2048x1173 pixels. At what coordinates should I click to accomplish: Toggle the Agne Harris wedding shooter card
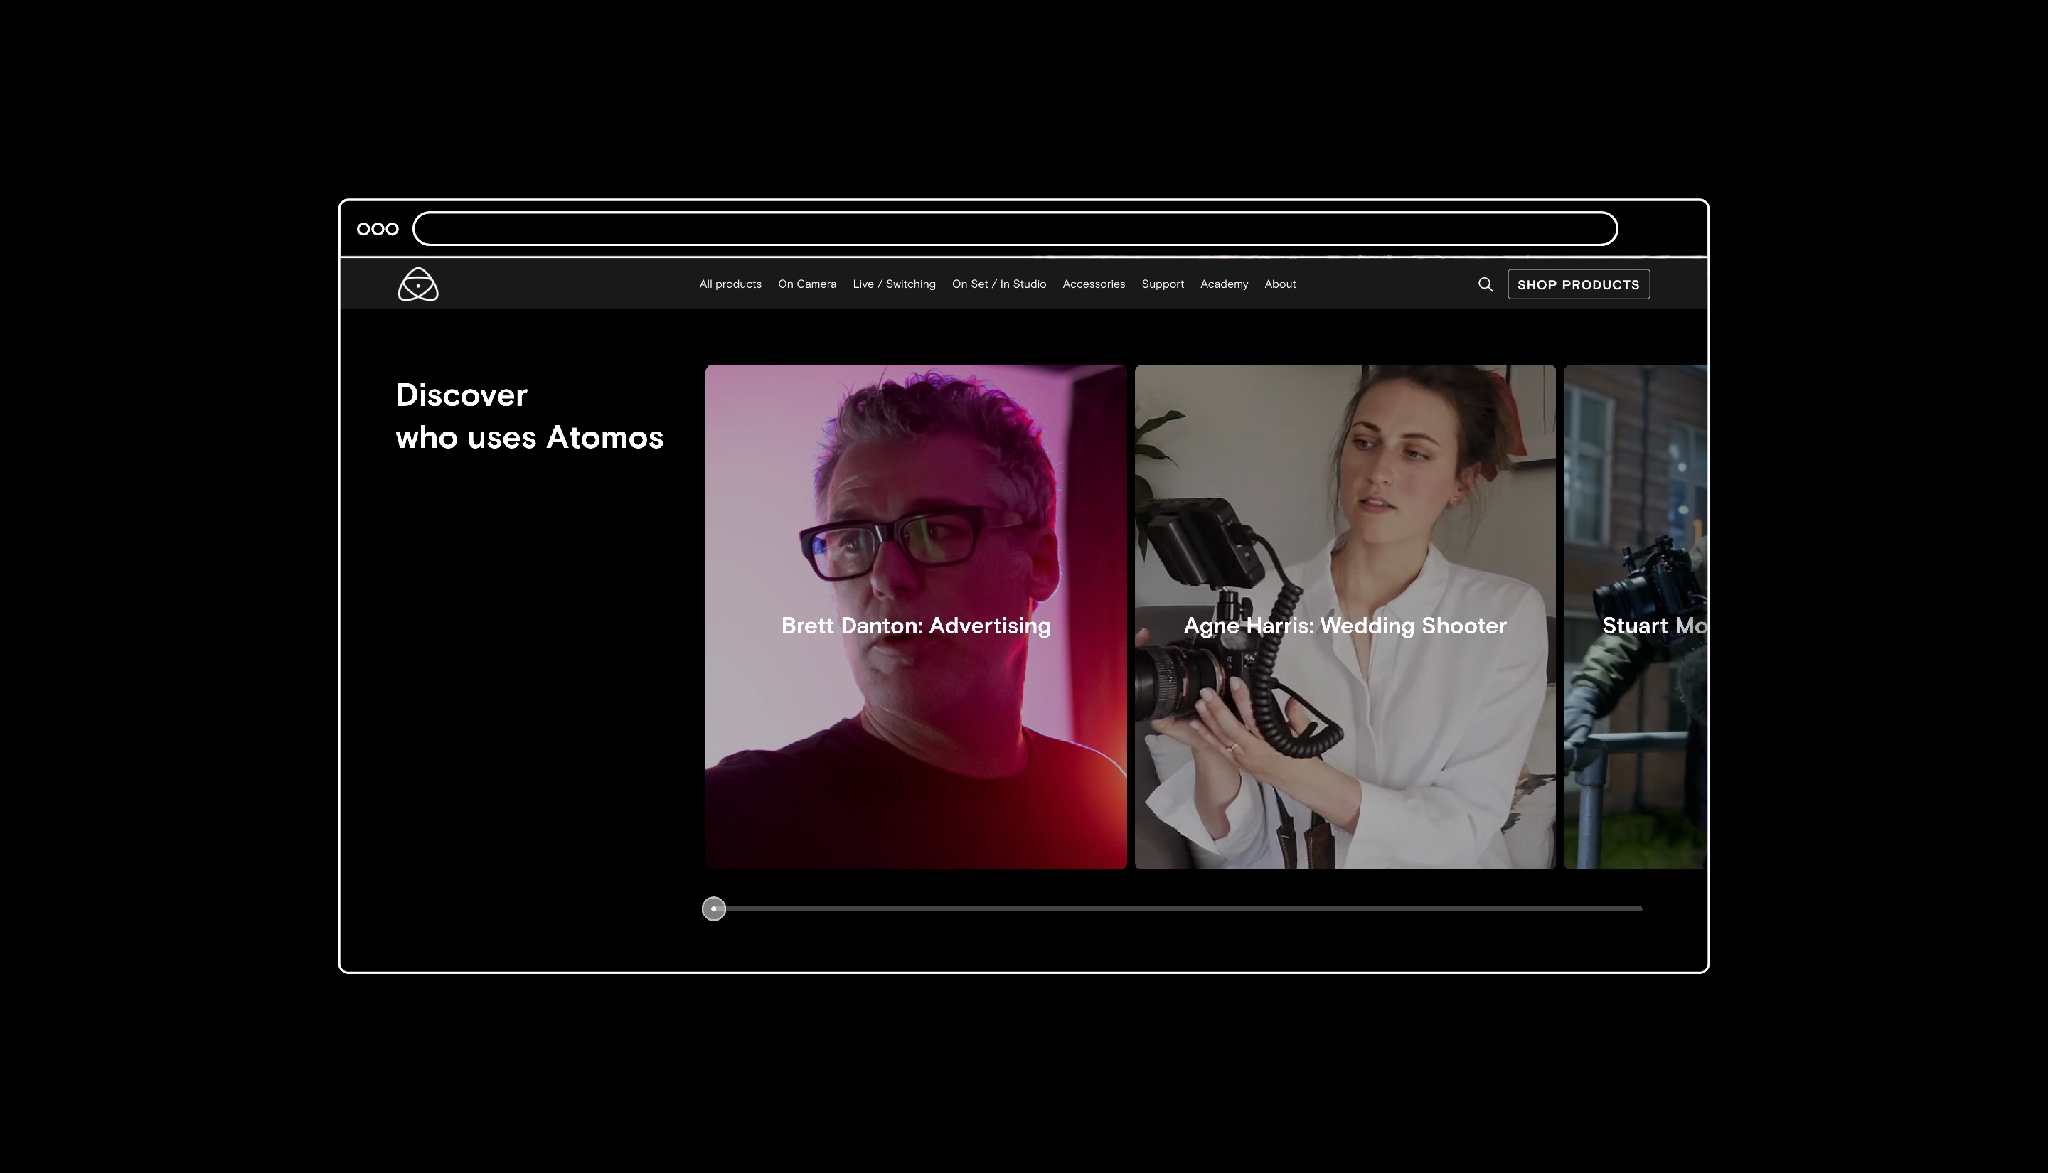pos(1345,616)
